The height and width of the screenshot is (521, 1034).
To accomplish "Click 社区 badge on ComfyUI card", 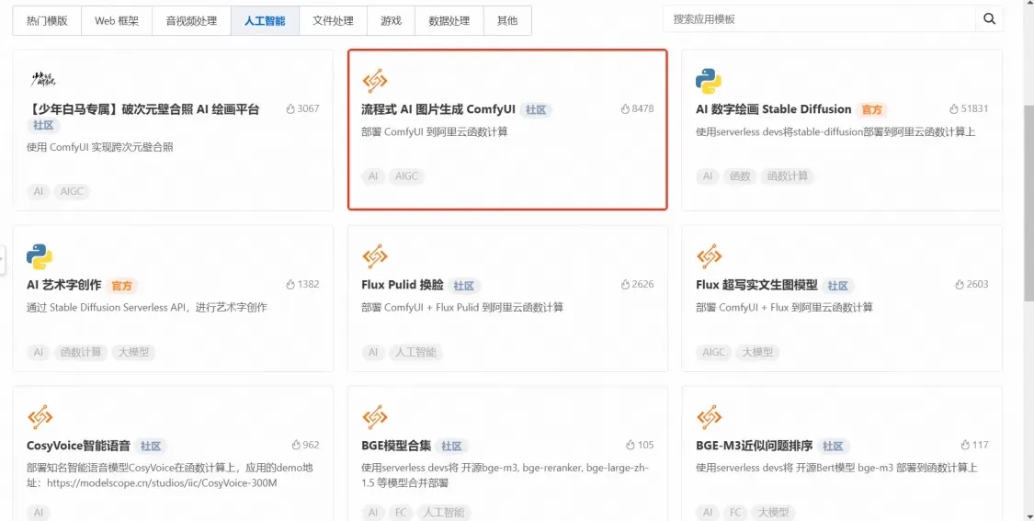I will point(536,110).
